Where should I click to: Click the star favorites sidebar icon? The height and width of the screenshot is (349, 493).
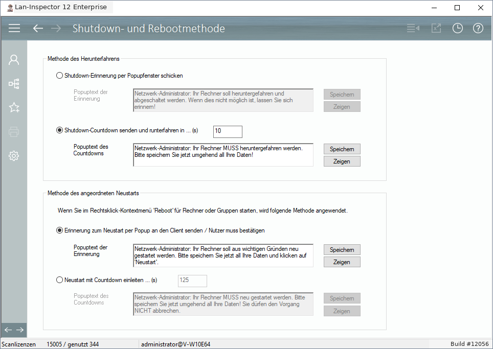(14, 107)
